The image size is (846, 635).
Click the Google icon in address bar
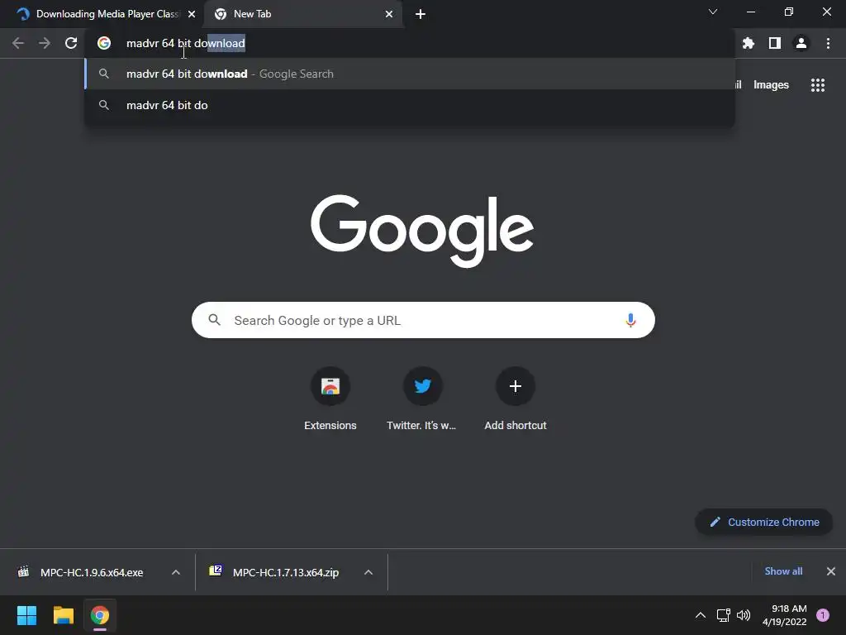[104, 43]
